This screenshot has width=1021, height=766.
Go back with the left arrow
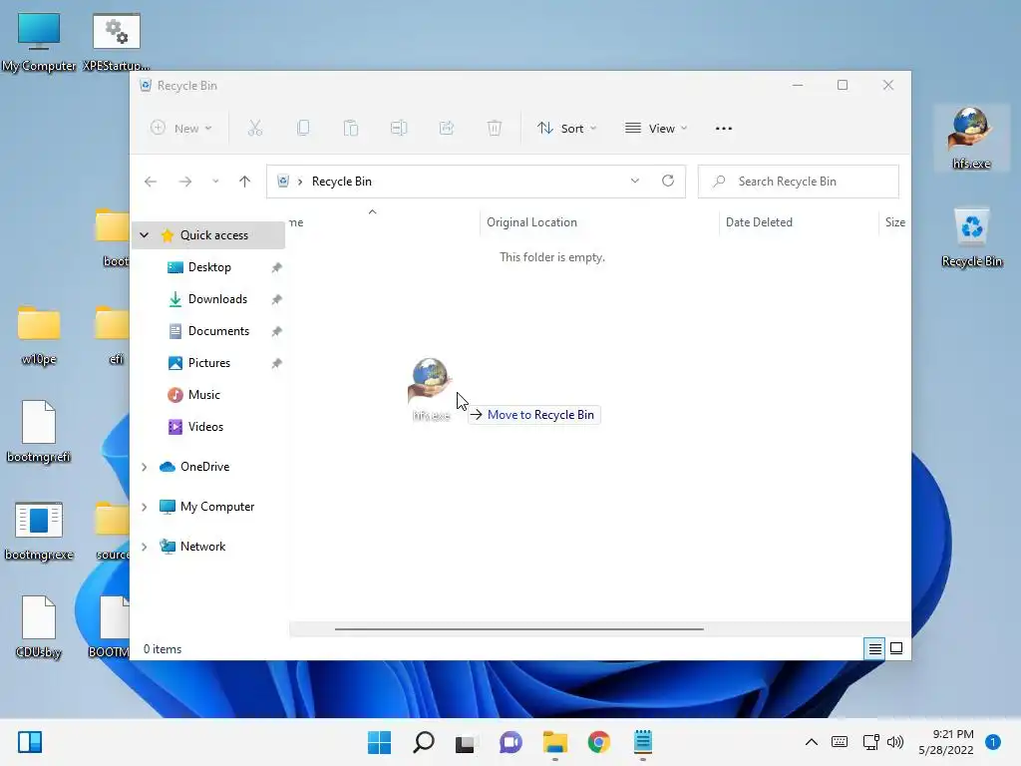[151, 182]
